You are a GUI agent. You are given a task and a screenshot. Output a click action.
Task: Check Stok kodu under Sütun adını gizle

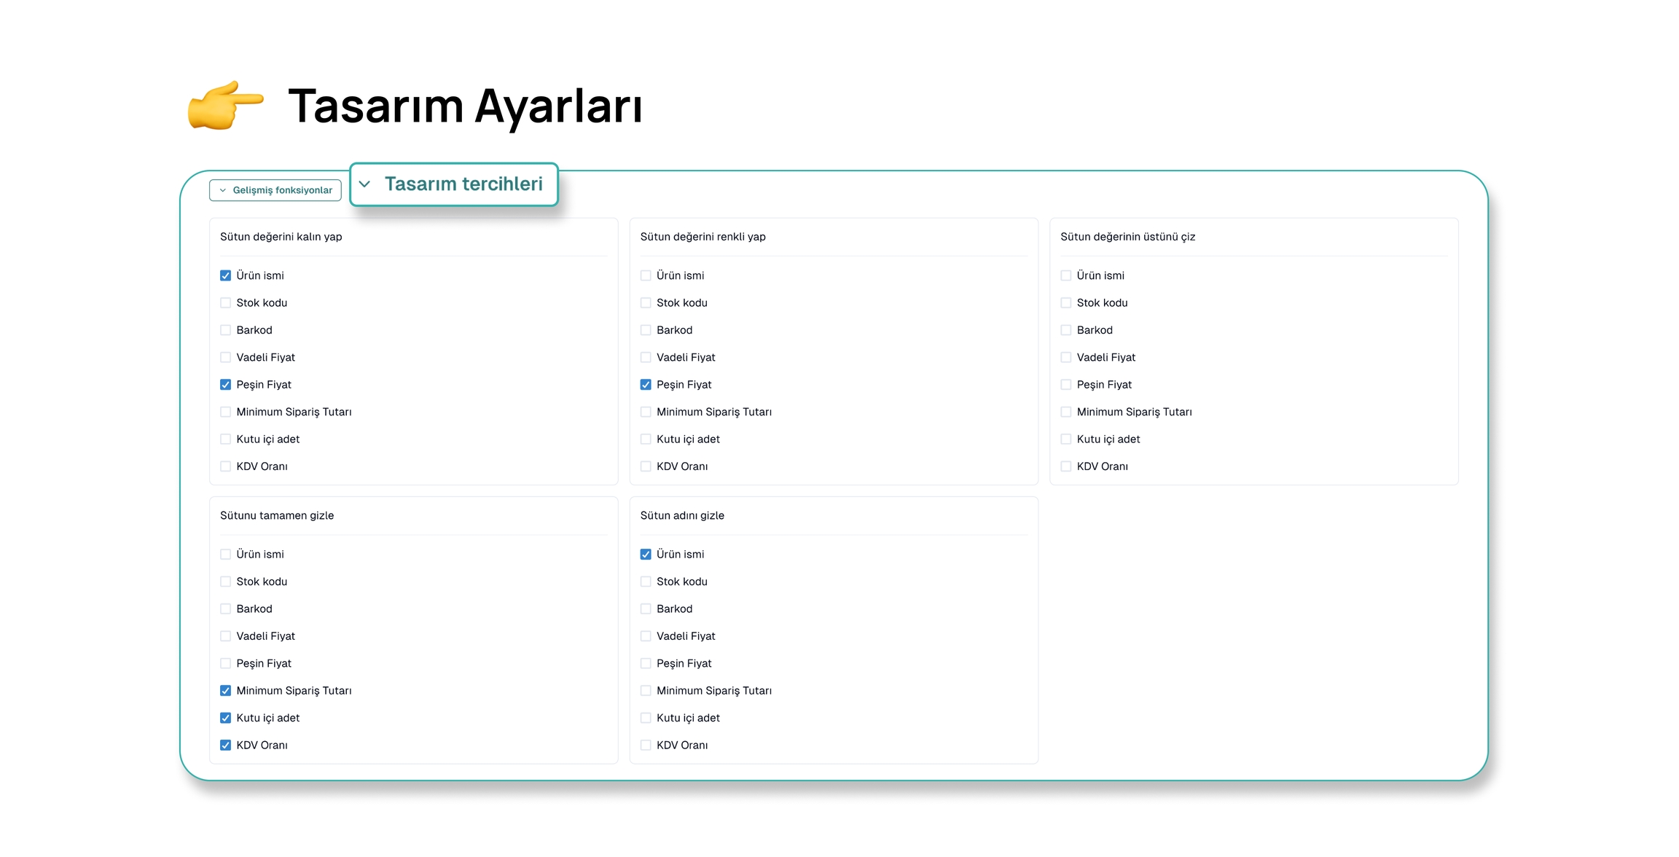646,582
